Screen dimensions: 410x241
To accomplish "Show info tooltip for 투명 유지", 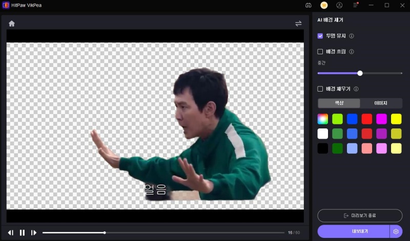I will (352, 36).
